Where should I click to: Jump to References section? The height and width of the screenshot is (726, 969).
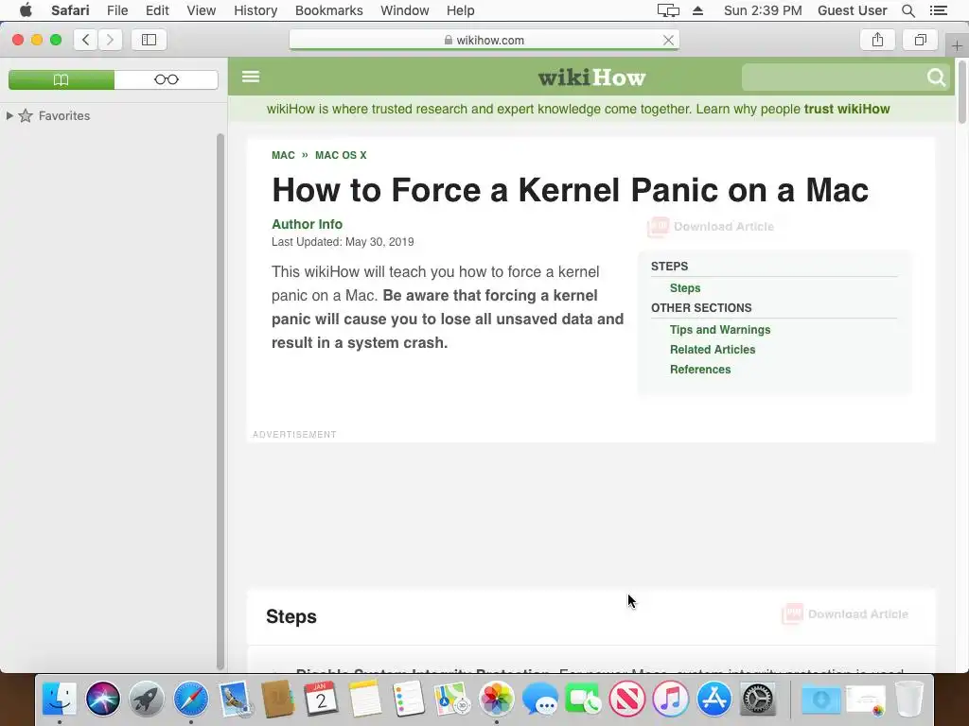[700, 370]
